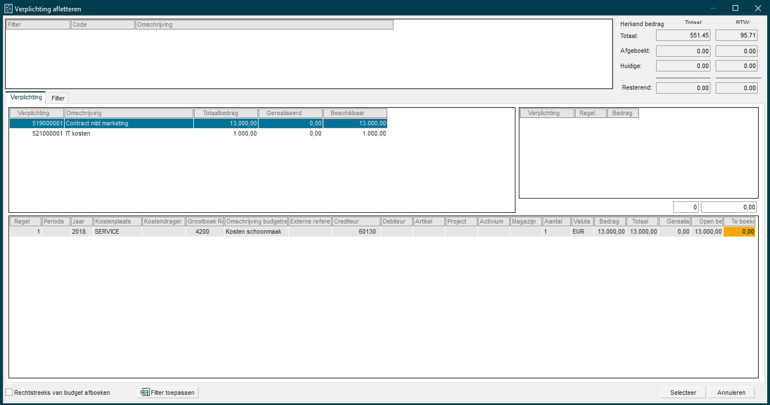This screenshot has width=770, height=405.
Task: Enable Rechtstreeks van budget afboeken checkbox
Action: pyautogui.click(x=9, y=393)
